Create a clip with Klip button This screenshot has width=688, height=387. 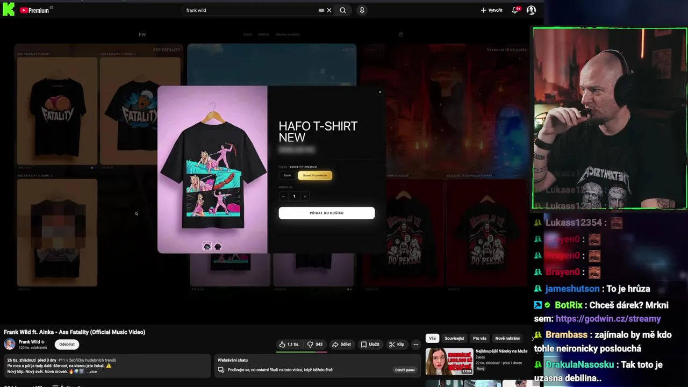click(x=397, y=345)
